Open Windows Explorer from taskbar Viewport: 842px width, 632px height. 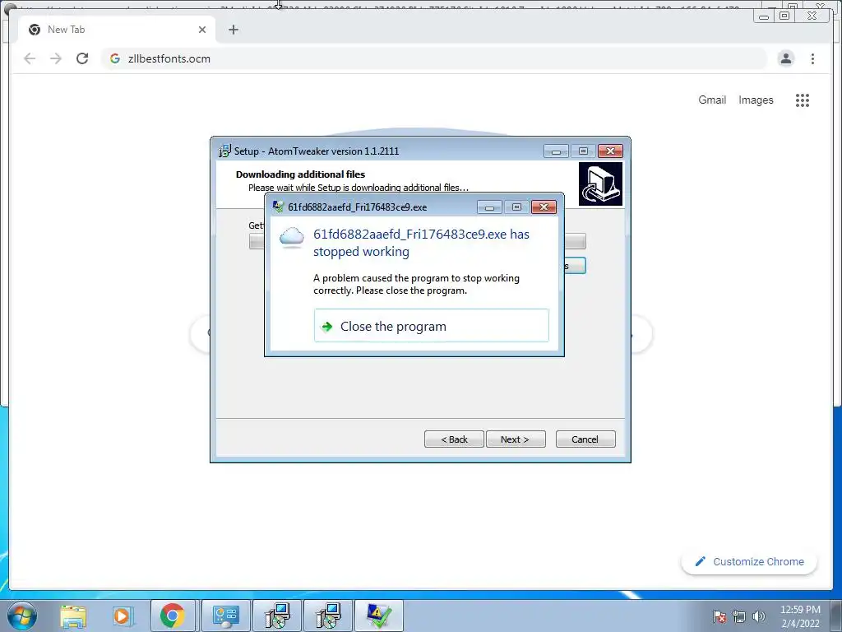(x=73, y=616)
